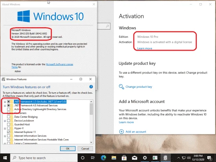Viewport: 216px width, 162px height.
Task: Open Cortana circle icon on taskbar
Action: [82, 158]
